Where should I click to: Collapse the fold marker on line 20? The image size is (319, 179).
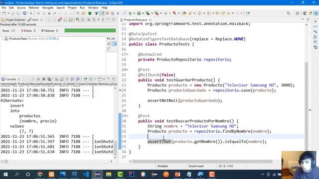[x=128, y=70]
